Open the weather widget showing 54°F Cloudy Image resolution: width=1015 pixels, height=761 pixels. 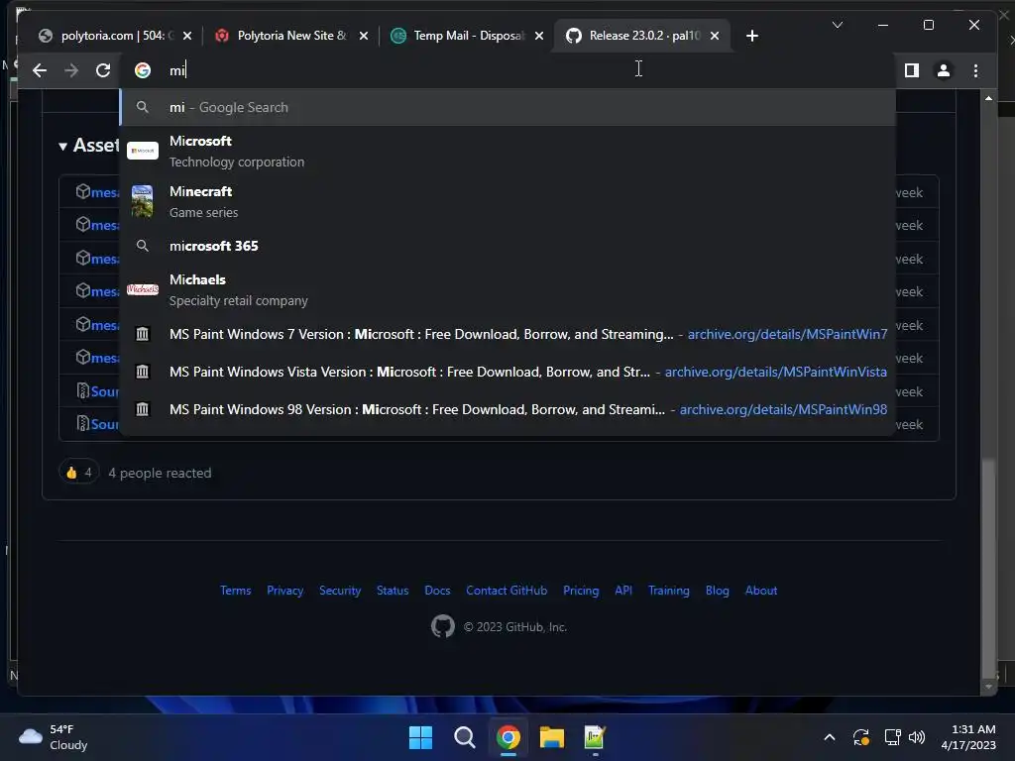click(54, 737)
